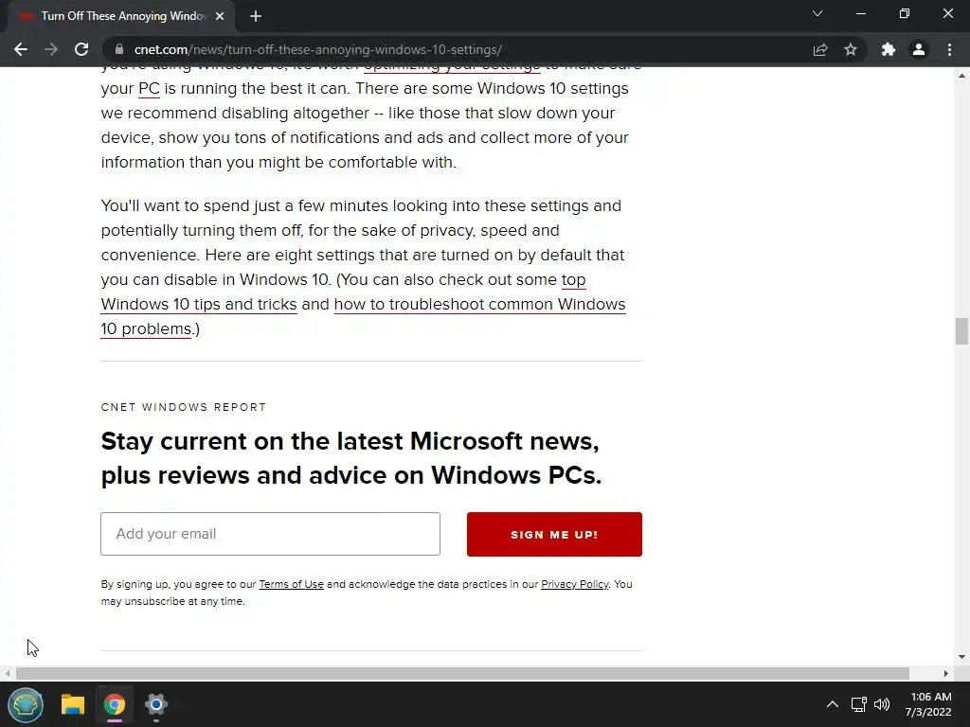Open the 'Privacy Policy' link

(x=575, y=584)
